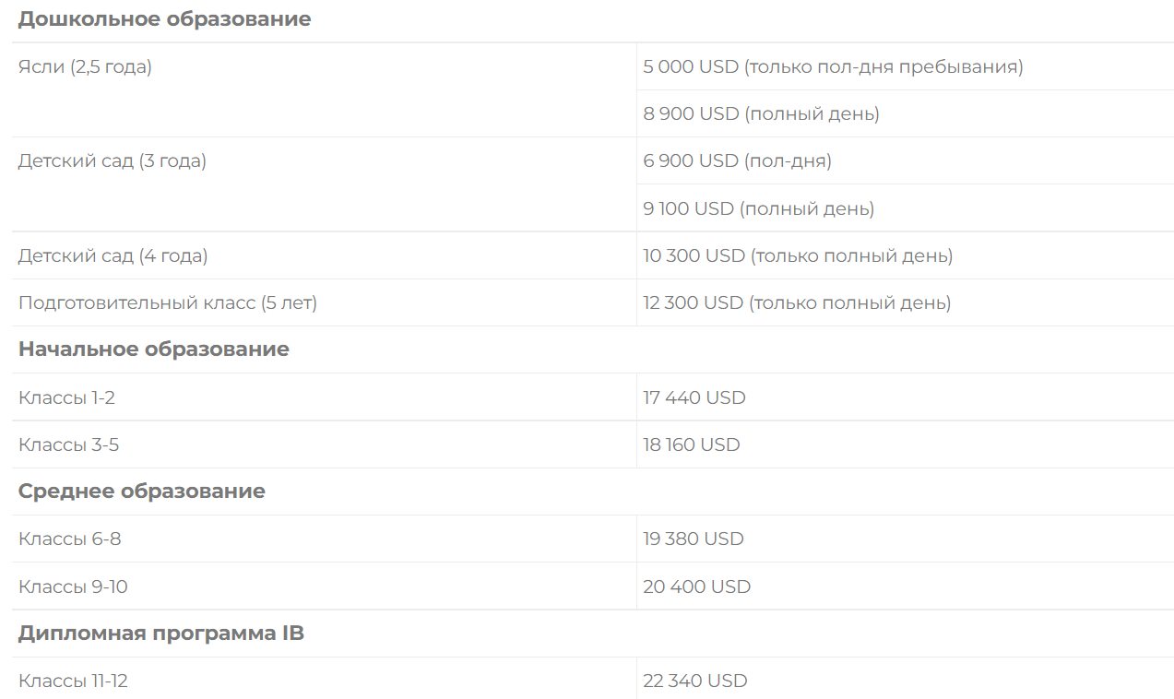Click the '6 900 USD (пол-дня)' price
This screenshot has height=699, width=1174.
(737, 160)
